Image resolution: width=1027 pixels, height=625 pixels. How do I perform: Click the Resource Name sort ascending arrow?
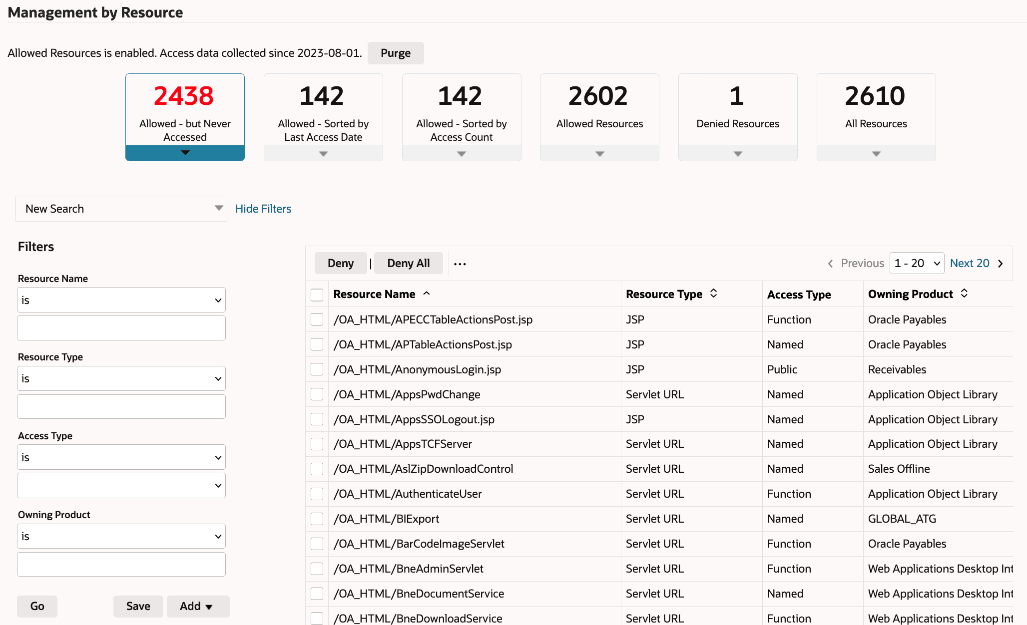click(427, 294)
